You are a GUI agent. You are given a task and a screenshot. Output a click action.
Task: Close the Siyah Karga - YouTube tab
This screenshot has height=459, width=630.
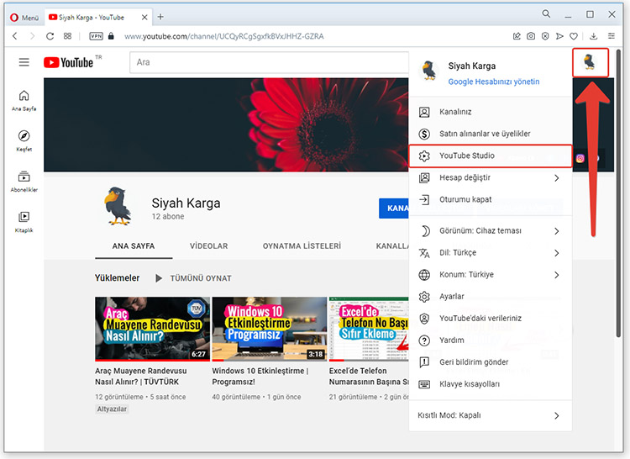point(144,18)
